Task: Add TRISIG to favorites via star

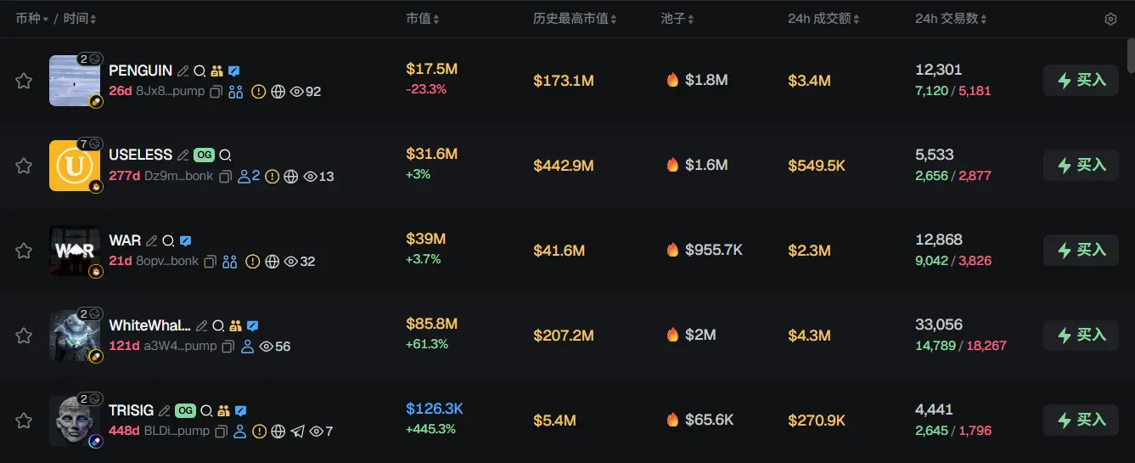Action: (24, 421)
